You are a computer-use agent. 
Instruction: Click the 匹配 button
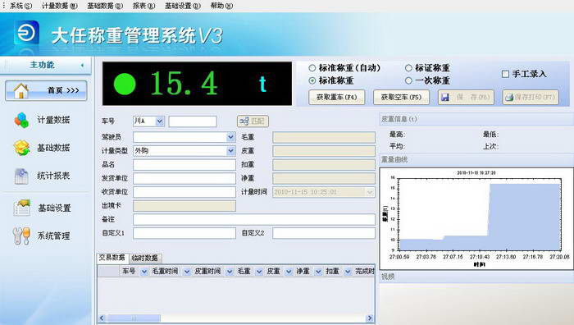(x=253, y=121)
